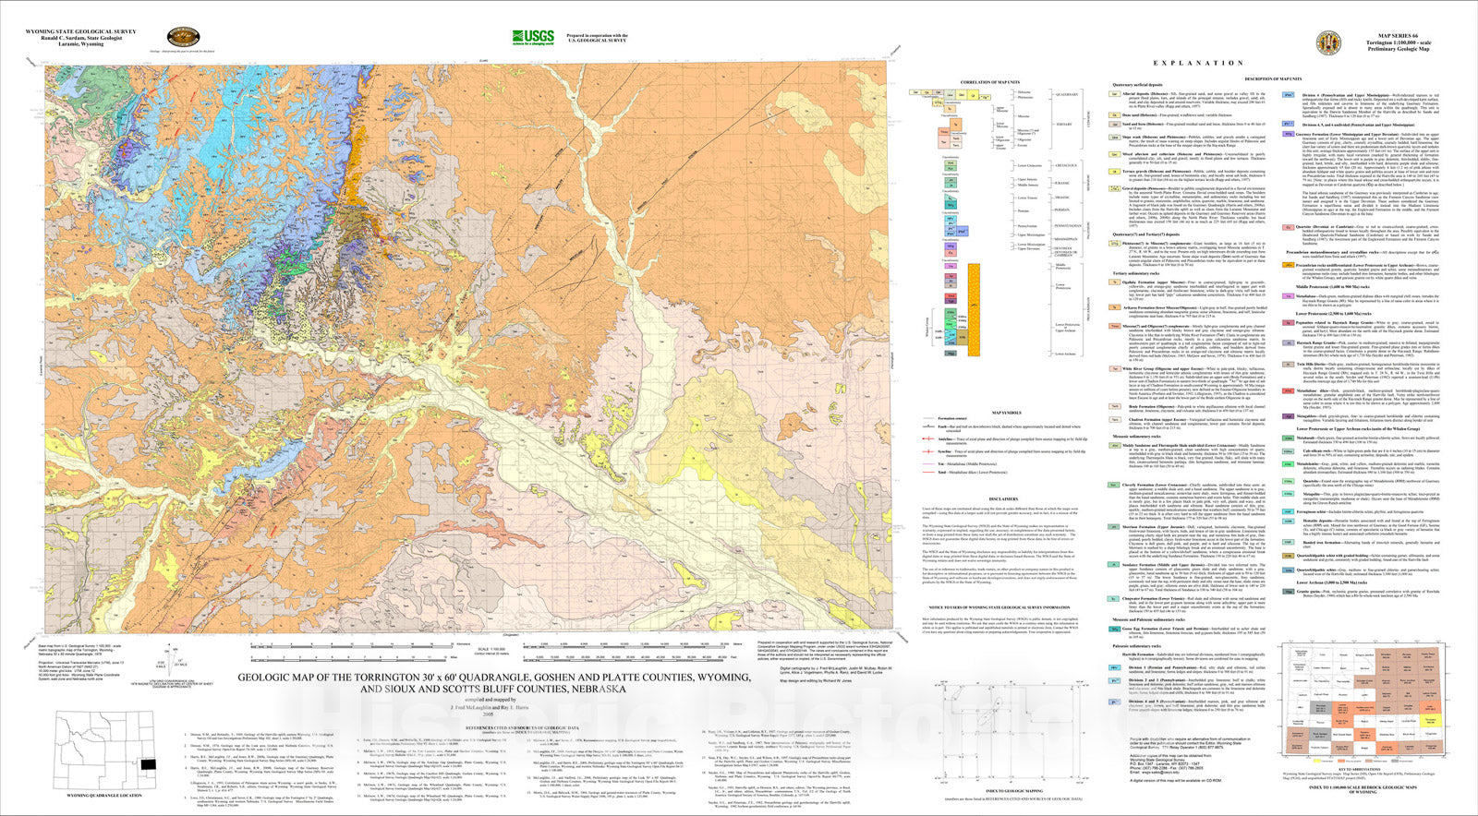Select the Slope wash legend color box
This screenshot has height=816, width=1478.
(1115, 136)
